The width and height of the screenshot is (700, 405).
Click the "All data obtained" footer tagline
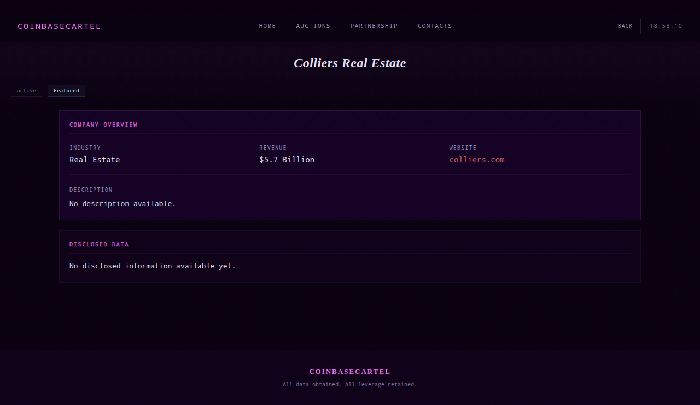click(350, 385)
